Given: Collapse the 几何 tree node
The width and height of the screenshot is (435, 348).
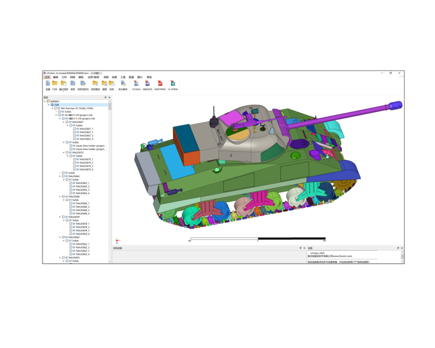Looking at the screenshot, I should 48,105.
